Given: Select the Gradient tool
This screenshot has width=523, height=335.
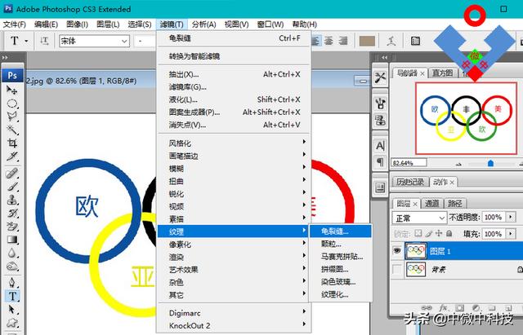Looking at the screenshot, I should click(x=12, y=240).
